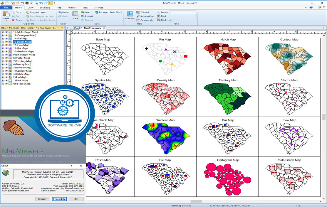Click the Save quick-access icon
327x207 pixels.
22,3
